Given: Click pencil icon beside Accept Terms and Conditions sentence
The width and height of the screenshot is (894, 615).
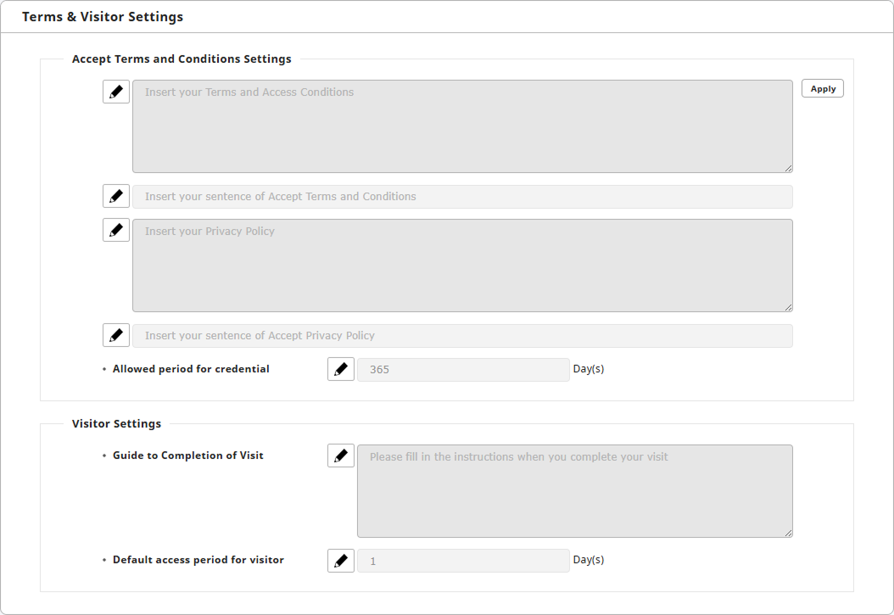Looking at the screenshot, I should pos(116,196).
